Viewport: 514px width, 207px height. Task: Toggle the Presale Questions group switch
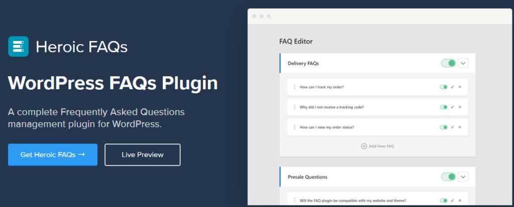coord(448,176)
